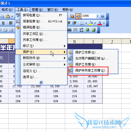131x131 pixels.
Task: Click the Drawing toolbar toggle icon
Action: click(x=78, y=16)
